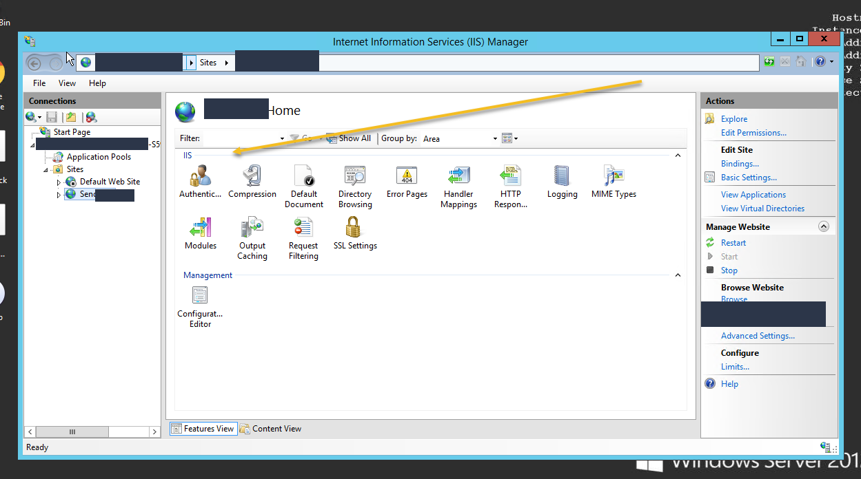Collapse the Manage Website section

[x=823, y=226]
